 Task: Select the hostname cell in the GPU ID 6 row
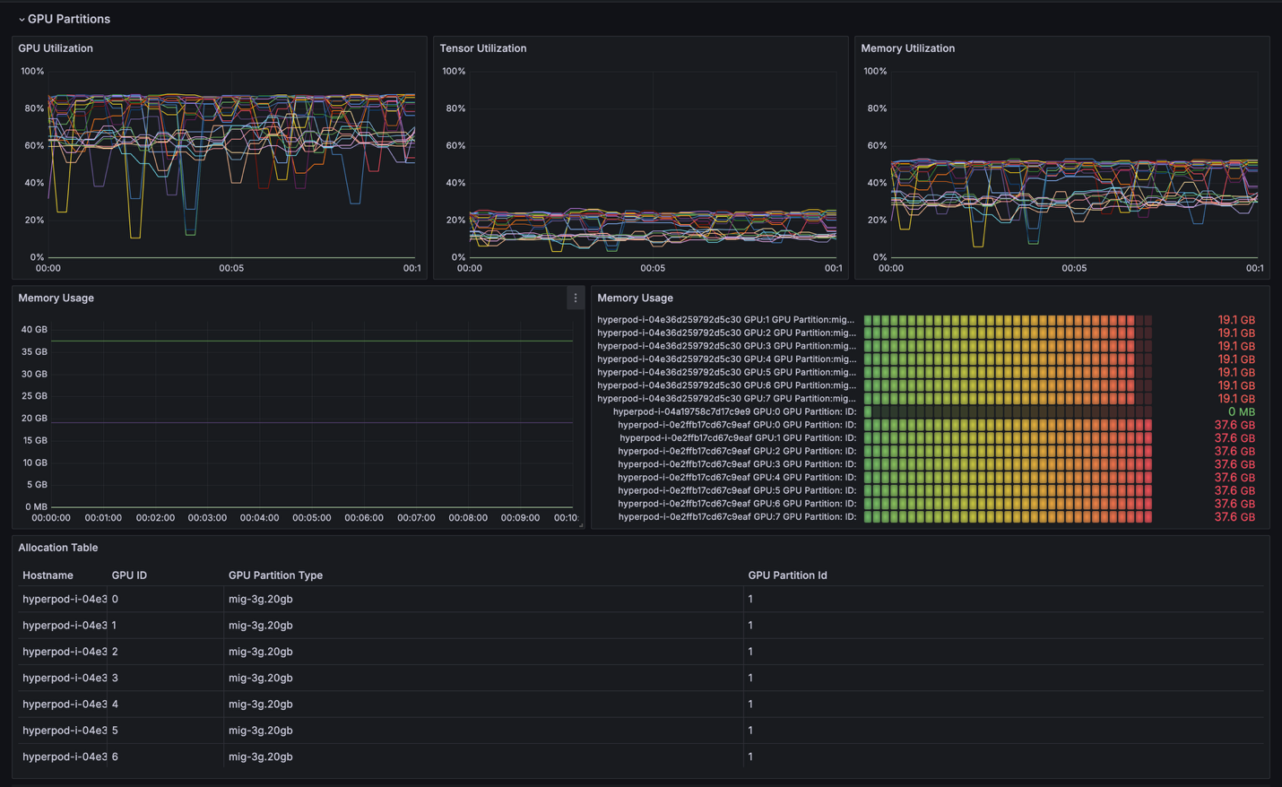click(x=64, y=757)
